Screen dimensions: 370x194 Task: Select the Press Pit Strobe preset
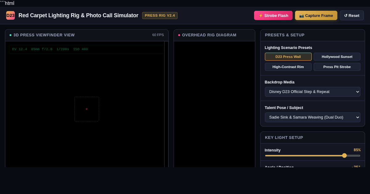[337, 67]
